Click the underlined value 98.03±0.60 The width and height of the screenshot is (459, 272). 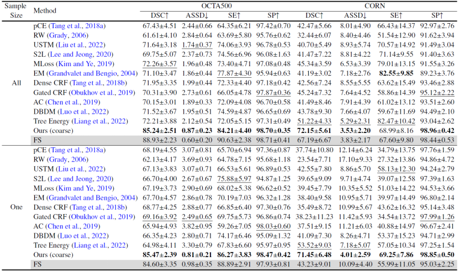(273, 226)
